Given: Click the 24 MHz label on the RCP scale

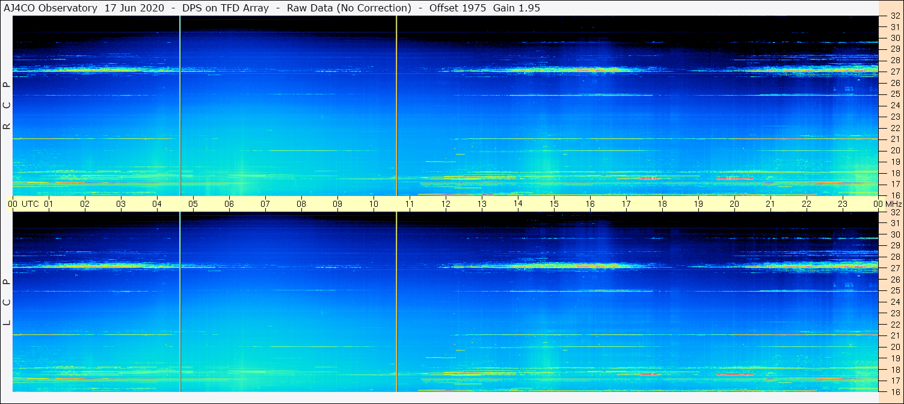Looking at the screenshot, I should coord(894,105).
